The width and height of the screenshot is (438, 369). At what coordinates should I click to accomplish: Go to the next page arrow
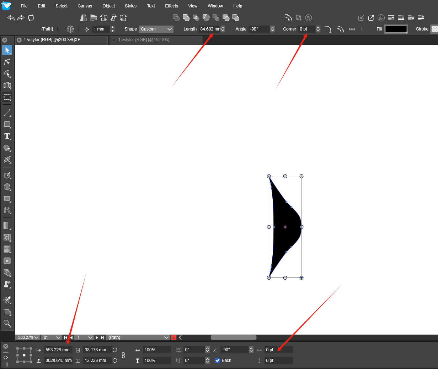(97, 337)
